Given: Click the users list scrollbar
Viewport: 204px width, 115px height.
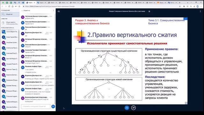Looking at the screenshot, I should (19, 41).
